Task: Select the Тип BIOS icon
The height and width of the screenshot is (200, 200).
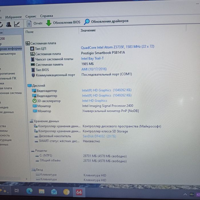Action: click(33, 70)
